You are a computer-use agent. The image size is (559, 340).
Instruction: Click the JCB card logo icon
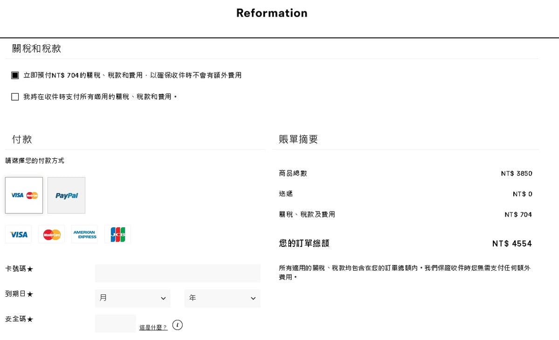tap(117, 234)
